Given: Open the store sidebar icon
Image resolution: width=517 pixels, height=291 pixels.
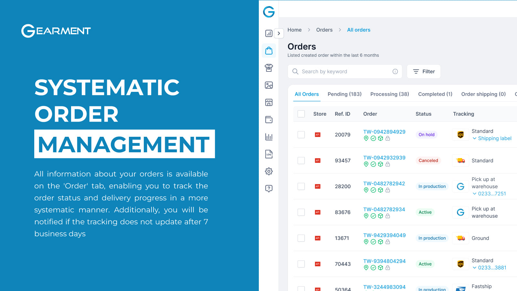Looking at the screenshot, I should point(269,102).
